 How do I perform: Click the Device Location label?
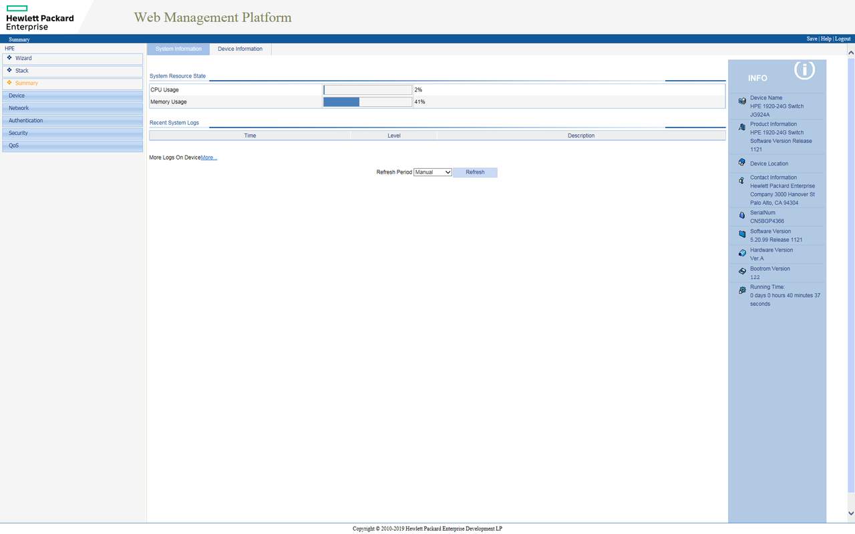(769, 164)
